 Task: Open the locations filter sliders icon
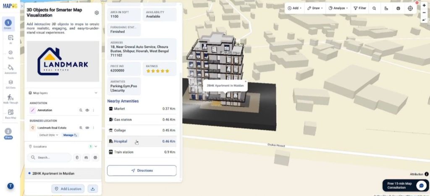(x=86, y=157)
